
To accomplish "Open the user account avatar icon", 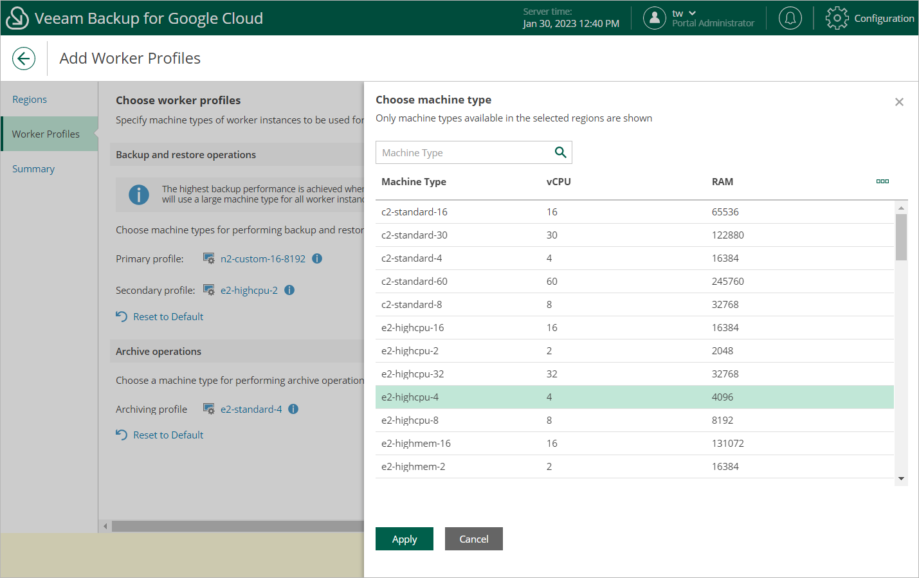I will pyautogui.click(x=654, y=18).
